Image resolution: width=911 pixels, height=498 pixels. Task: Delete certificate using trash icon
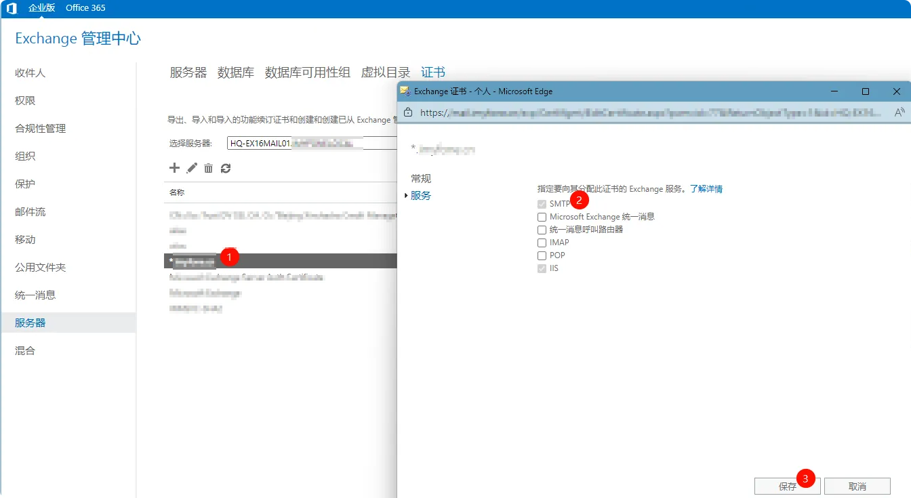[x=209, y=168]
